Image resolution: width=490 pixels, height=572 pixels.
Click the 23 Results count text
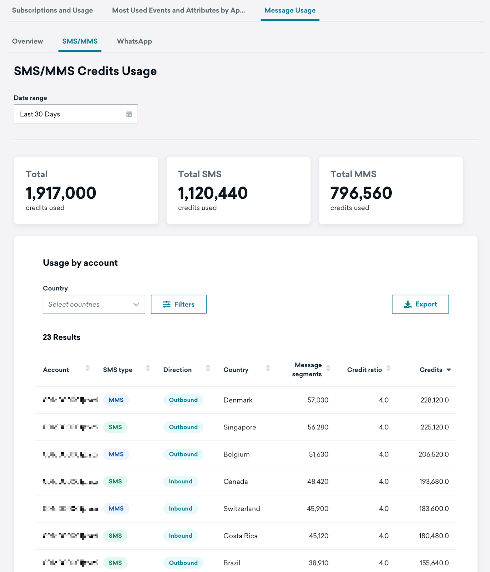(x=61, y=337)
